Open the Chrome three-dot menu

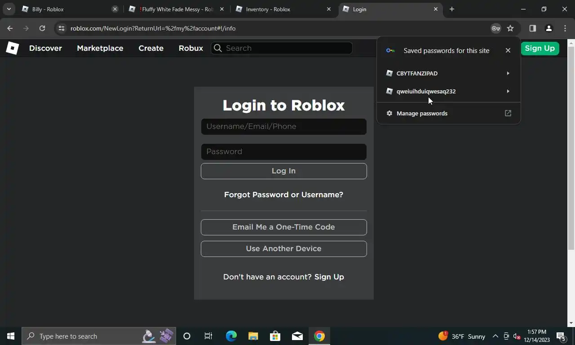pos(565,28)
